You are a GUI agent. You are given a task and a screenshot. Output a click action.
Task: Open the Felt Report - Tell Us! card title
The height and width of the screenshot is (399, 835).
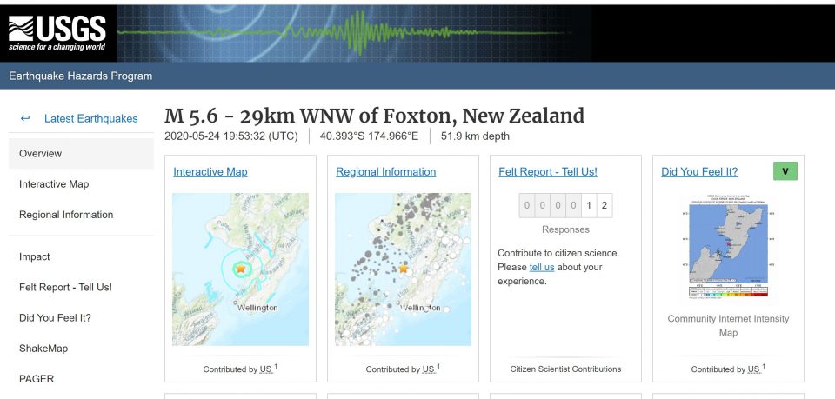click(x=547, y=172)
